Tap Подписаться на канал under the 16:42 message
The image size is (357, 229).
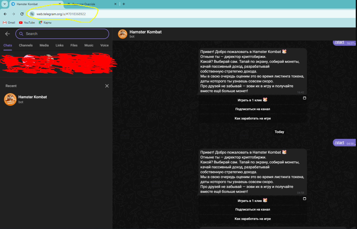[x=253, y=109]
